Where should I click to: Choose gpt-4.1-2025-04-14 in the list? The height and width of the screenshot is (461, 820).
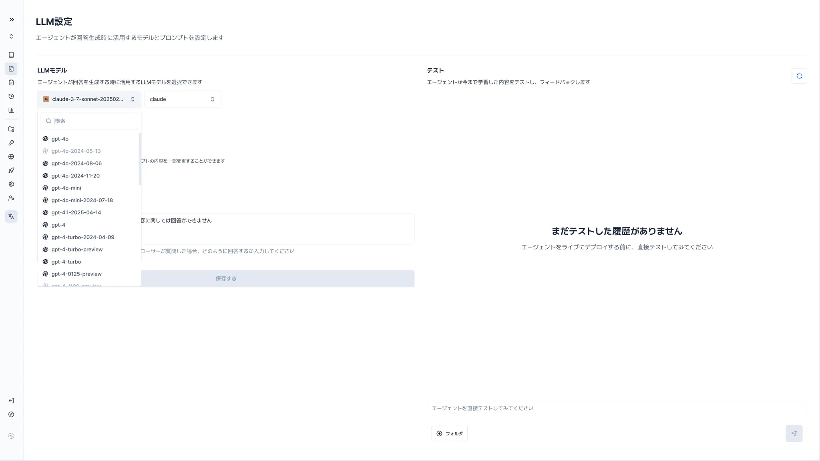76,212
